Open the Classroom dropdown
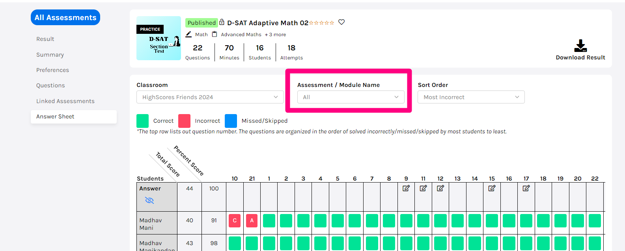Screen dimensions: 625x251 (210, 97)
